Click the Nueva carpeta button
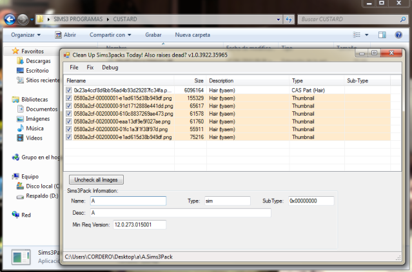The width and height of the screenshot is (412, 272). point(192,35)
